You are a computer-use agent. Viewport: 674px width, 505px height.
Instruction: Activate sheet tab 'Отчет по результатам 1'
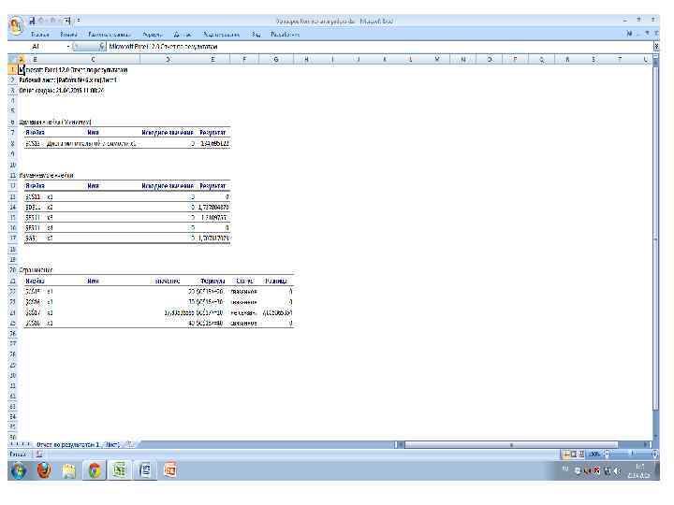68,444
